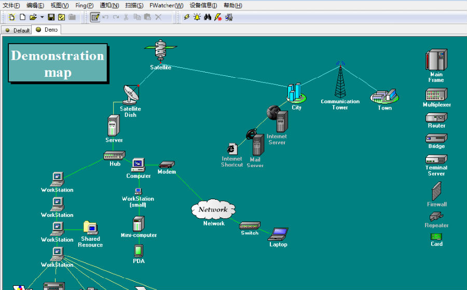Select the Laptop device icon
467x290 pixels.
[279, 233]
